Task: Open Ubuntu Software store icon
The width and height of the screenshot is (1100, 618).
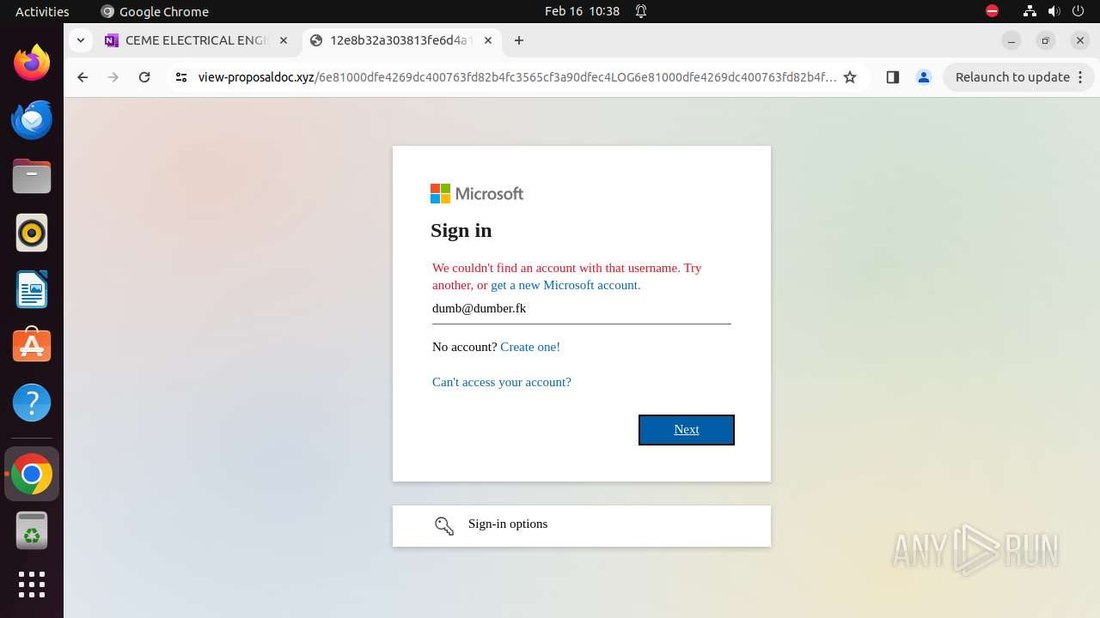Action: (x=32, y=346)
